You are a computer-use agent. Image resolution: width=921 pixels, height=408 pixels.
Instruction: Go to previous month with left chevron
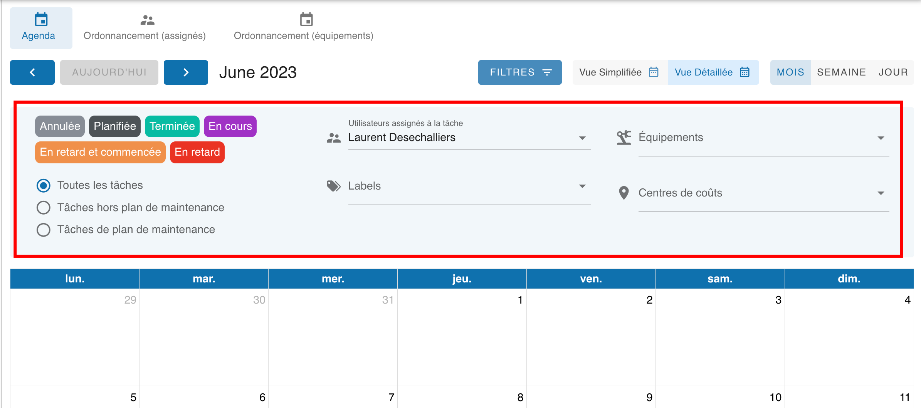32,72
